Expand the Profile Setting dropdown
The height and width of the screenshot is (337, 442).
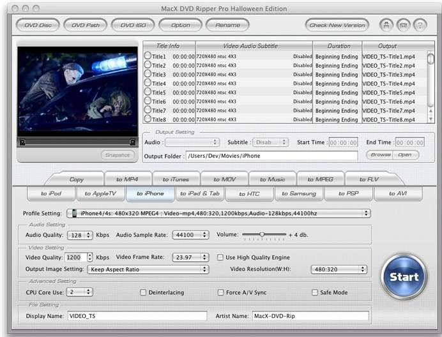click(218, 213)
